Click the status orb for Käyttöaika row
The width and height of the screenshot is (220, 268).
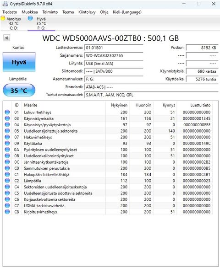pyautogui.click(x=7, y=143)
